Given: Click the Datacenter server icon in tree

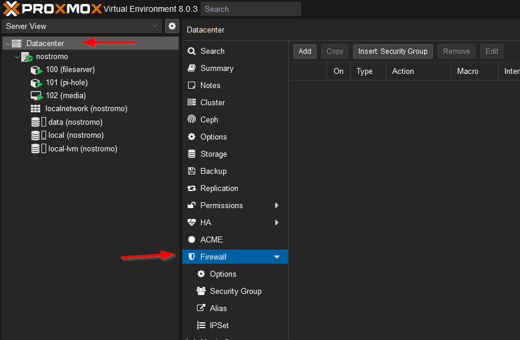Looking at the screenshot, I should [17, 43].
